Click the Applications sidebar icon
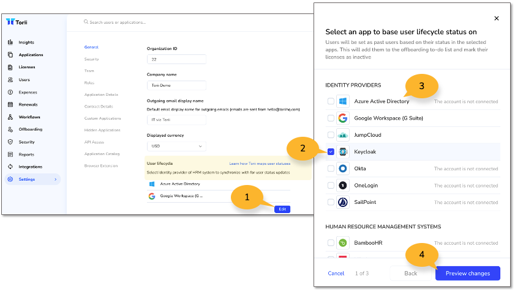This screenshot has width=515, height=290. [x=10, y=55]
